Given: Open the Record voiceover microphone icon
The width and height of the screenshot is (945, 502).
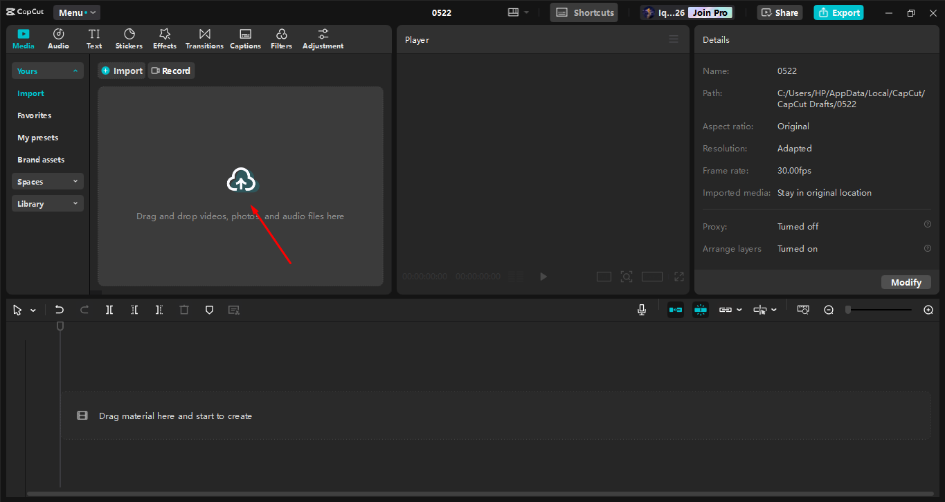Looking at the screenshot, I should [x=641, y=309].
